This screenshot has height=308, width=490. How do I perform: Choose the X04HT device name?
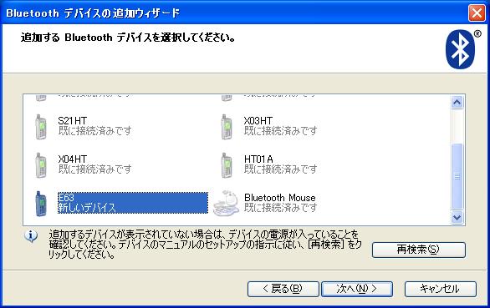[x=73, y=159]
